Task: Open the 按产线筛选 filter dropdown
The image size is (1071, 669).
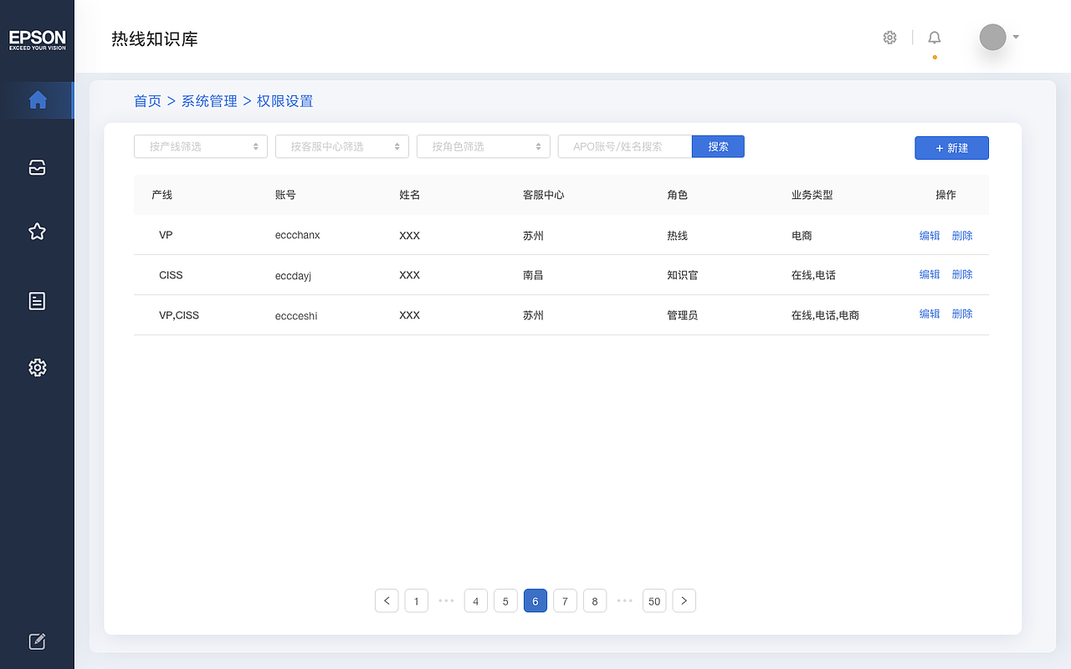Action: tap(200, 146)
